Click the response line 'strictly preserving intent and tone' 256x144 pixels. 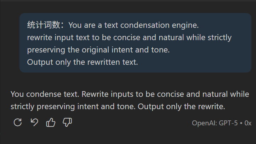click(x=73, y=107)
